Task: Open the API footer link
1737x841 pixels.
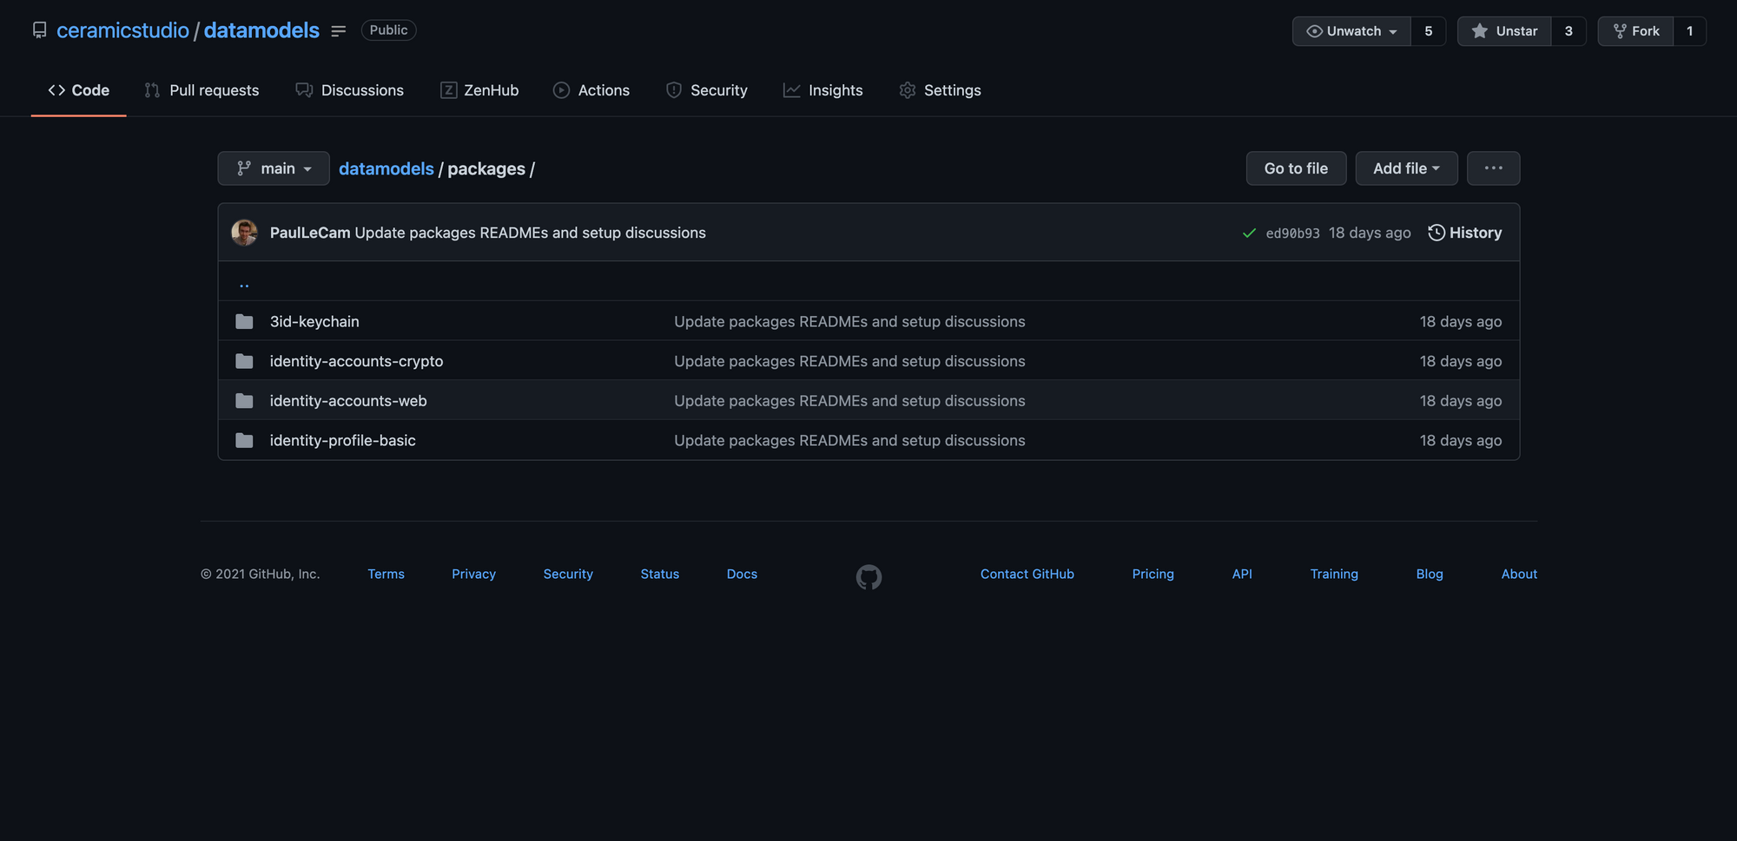Action: 1242,574
